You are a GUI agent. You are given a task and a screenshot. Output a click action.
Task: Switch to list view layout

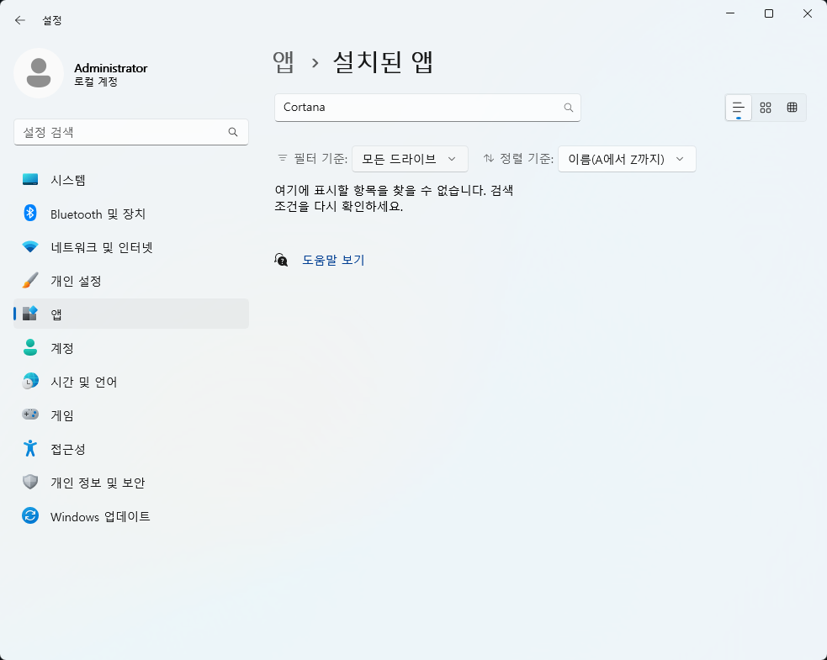[x=739, y=108]
